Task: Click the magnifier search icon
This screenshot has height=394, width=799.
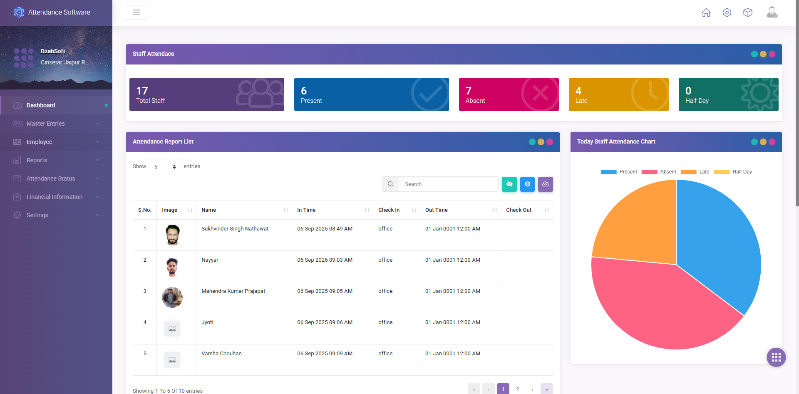Action: (390, 184)
